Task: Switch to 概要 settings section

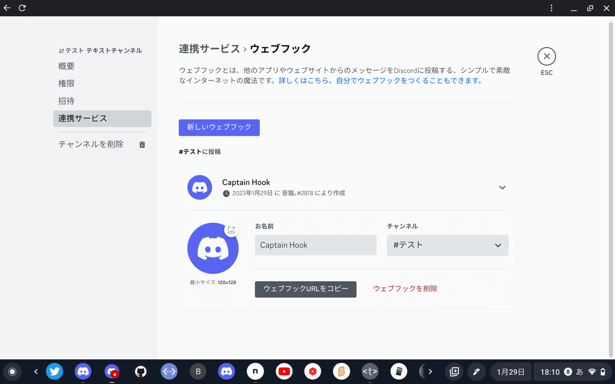Action: tap(66, 66)
